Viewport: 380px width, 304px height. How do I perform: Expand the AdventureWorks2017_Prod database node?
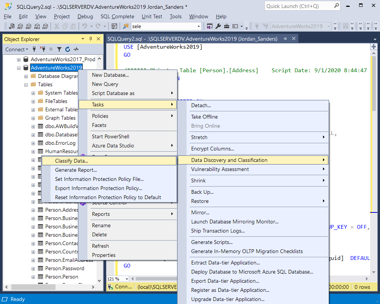pyautogui.click(x=19, y=59)
